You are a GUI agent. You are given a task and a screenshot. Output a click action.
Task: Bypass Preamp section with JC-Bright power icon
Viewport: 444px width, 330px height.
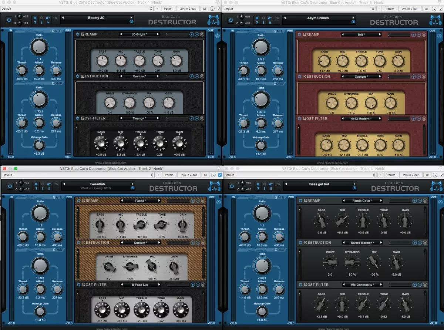pos(78,34)
